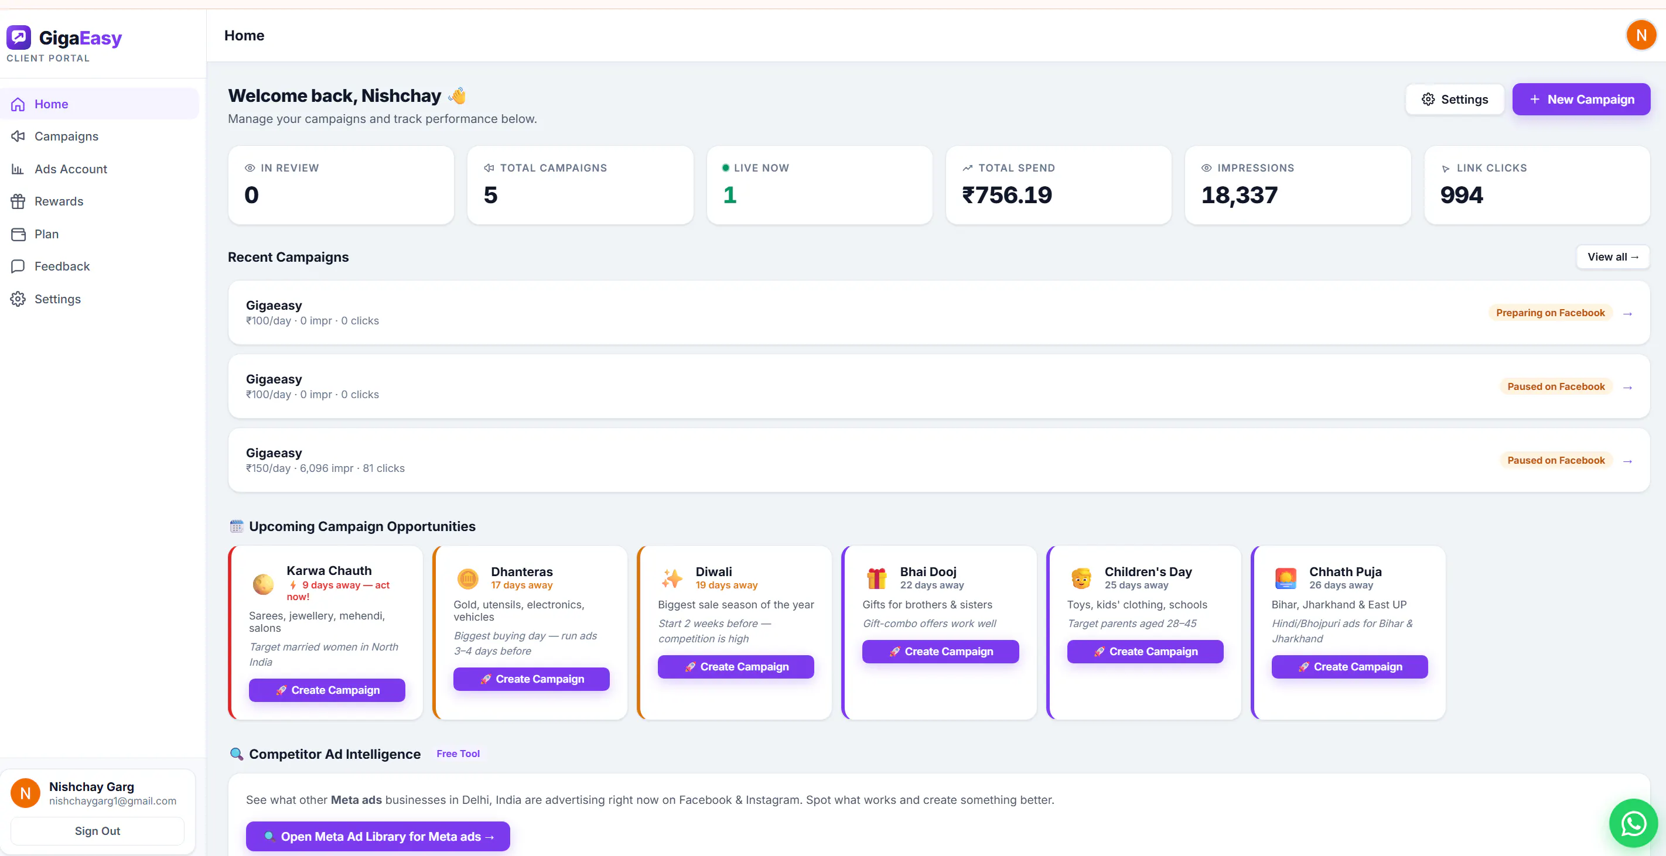Viewport: 1666px width, 856px height.
Task: Click the first Paused on Facebook badge
Action: pos(1556,386)
